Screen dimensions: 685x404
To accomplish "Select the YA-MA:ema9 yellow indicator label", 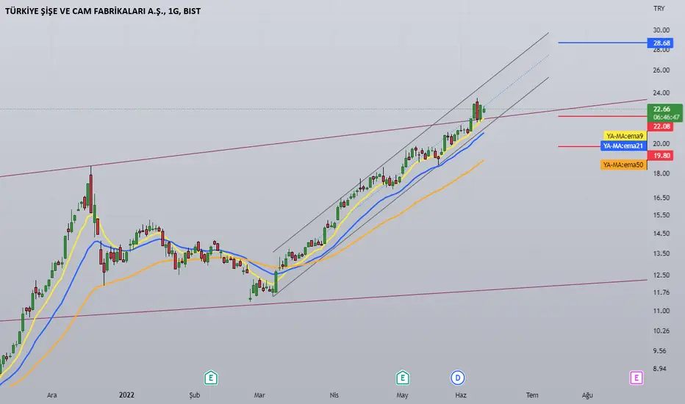I will point(625,136).
